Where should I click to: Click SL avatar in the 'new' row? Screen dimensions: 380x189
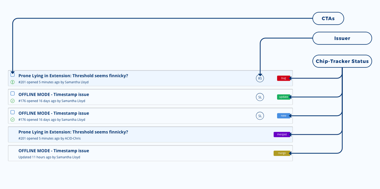coord(260,116)
